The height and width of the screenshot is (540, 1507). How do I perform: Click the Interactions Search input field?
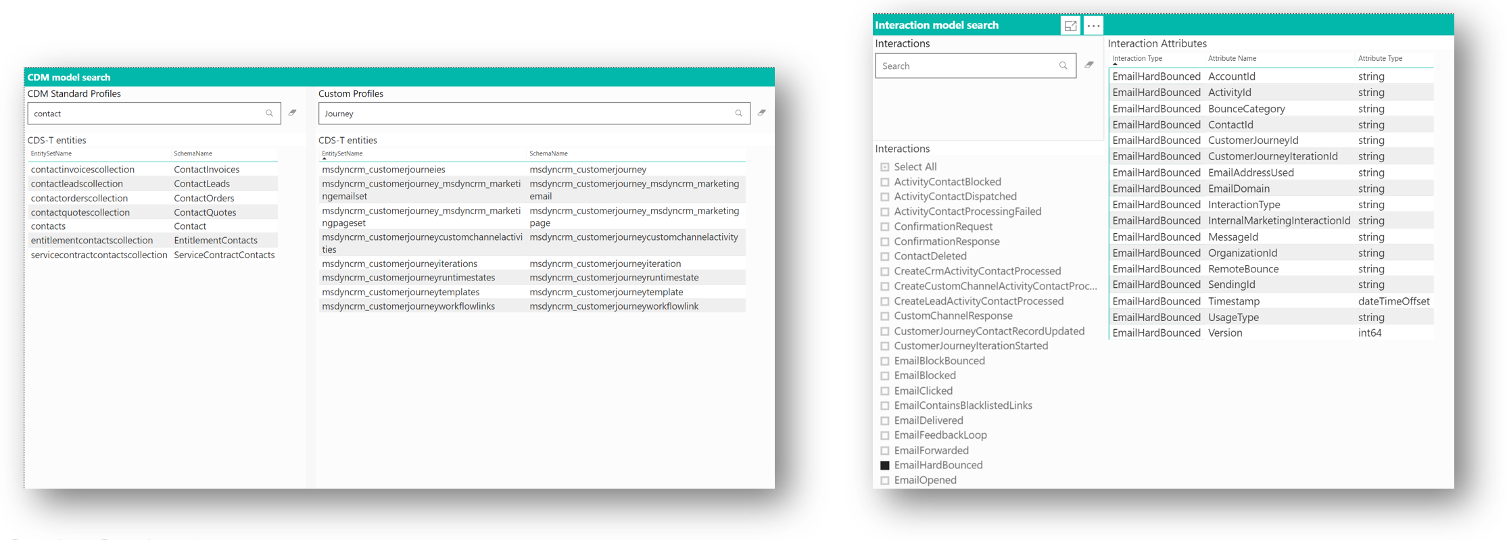(976, 66)
